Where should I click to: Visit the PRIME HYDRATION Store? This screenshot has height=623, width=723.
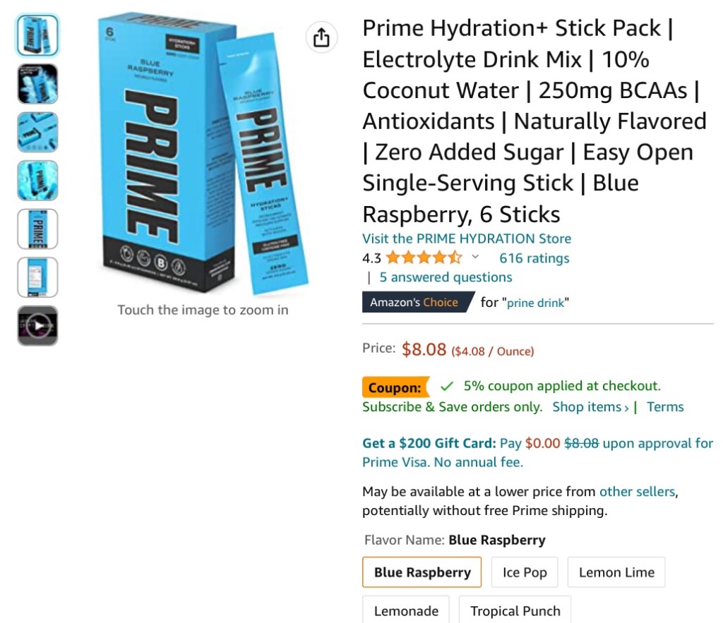point(467,238)
